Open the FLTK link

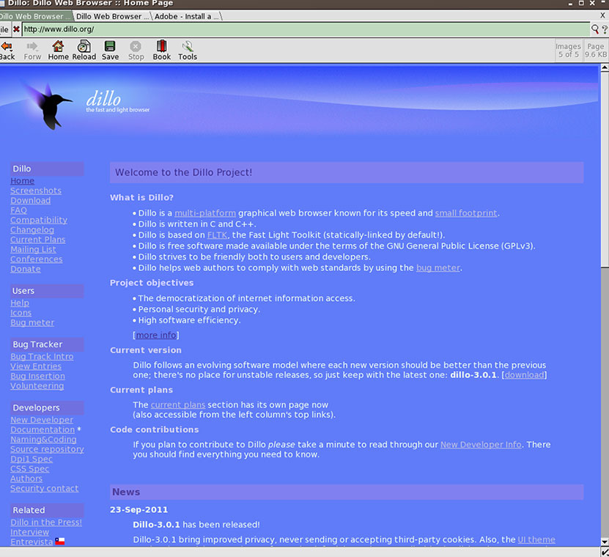click(217, 235)
